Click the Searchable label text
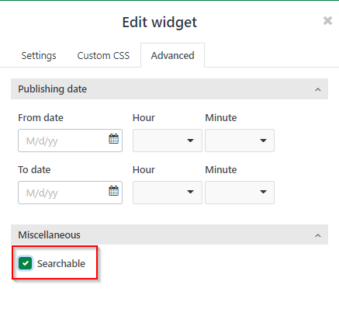This screenshot has width=339, height=330. [x=61, y=264]
